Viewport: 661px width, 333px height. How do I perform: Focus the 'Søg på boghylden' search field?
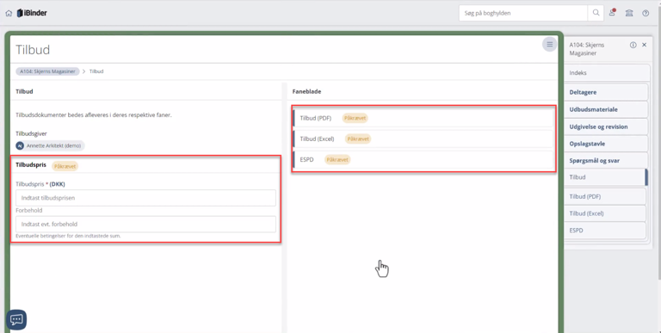pyautogui.click(x=523, y=13)
